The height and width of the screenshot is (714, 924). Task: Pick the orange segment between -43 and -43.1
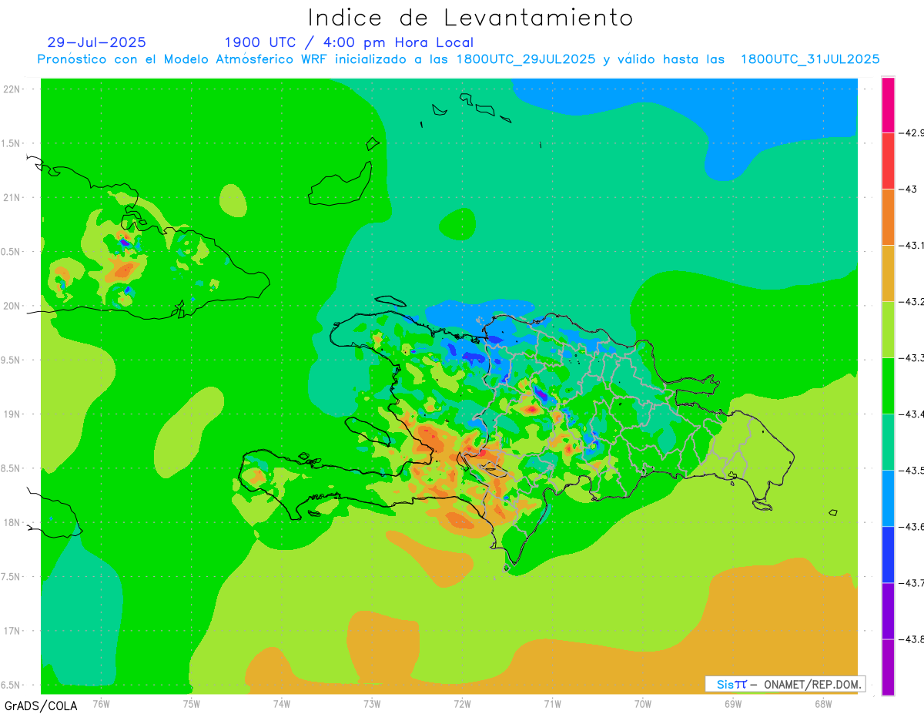pyautogui.click(x=888, y=217)
